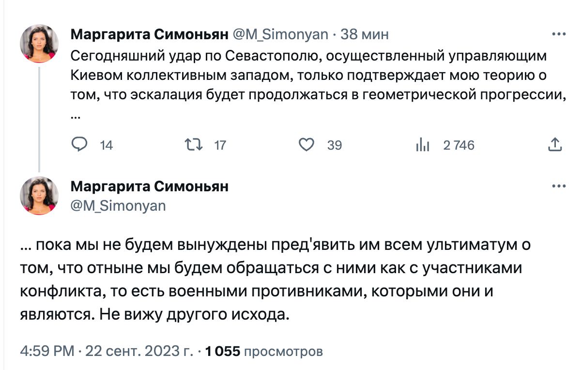This screenshot has height=370, width=582.
Task: Open view analytics bar chart icon
Action: click(423, 145)
